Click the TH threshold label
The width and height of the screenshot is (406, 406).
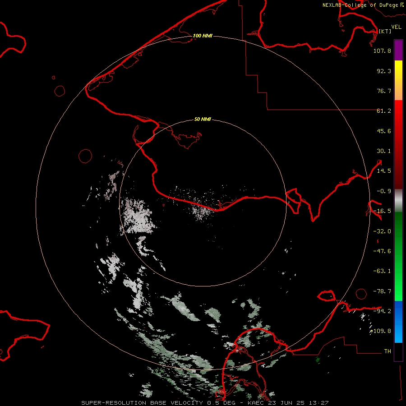click(388, 351)
